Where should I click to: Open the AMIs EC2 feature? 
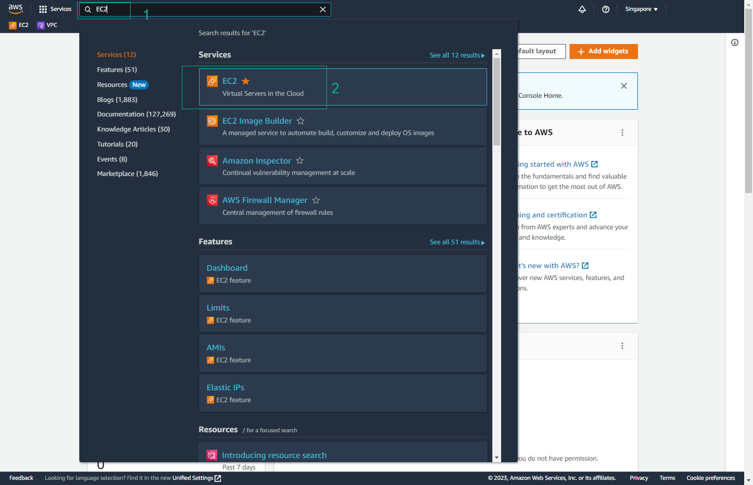click(x=216, y=348)
